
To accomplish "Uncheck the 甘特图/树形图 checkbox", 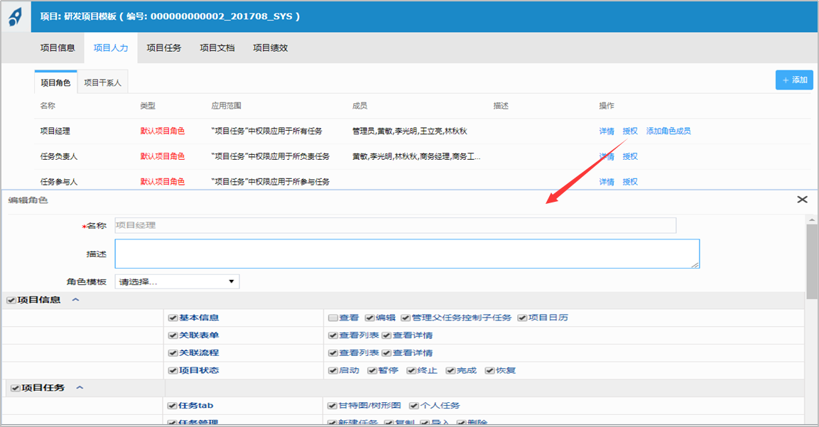I will (x=332, y=406).
